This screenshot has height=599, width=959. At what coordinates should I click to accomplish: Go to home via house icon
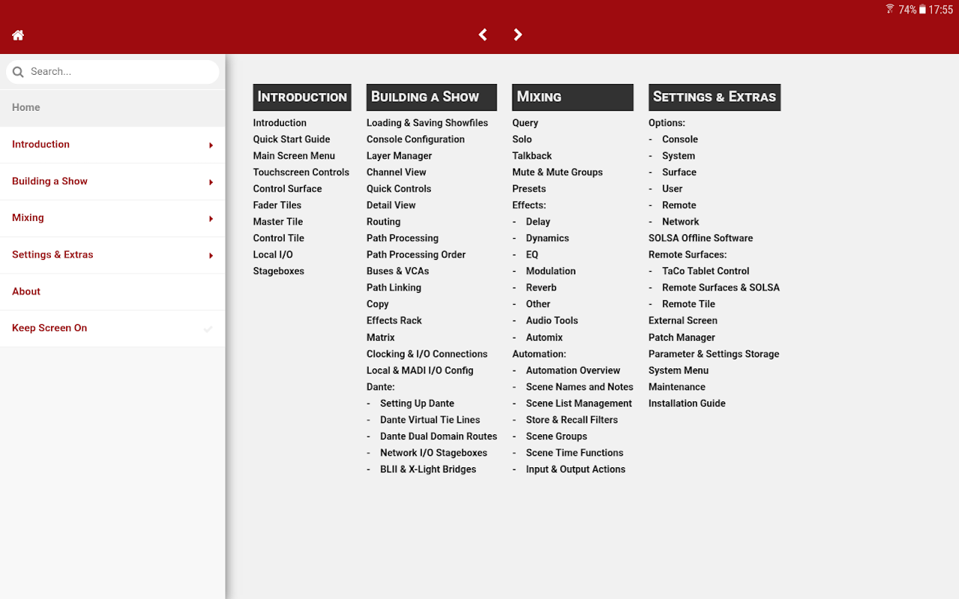[18, 35]
